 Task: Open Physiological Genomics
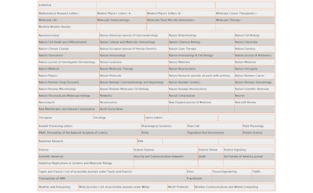tap(156, 126)
